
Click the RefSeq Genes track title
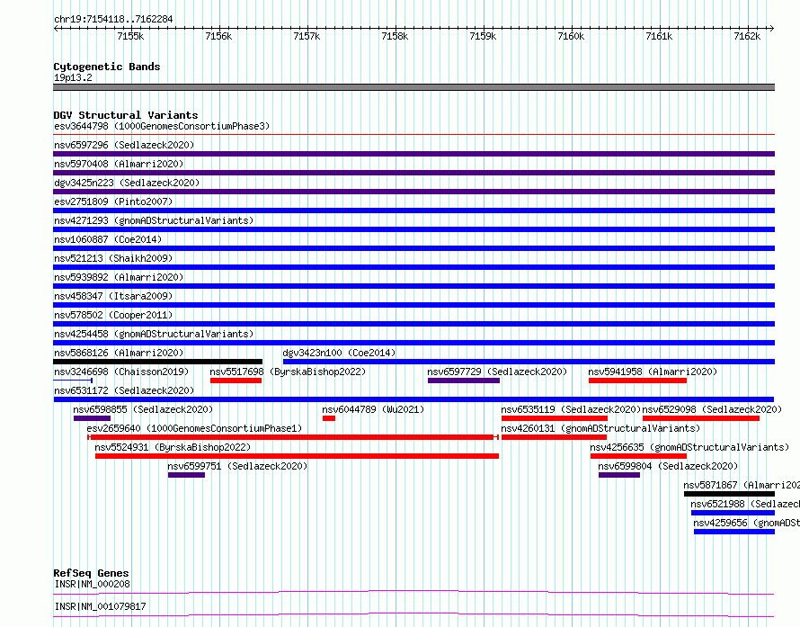point(91,573)
